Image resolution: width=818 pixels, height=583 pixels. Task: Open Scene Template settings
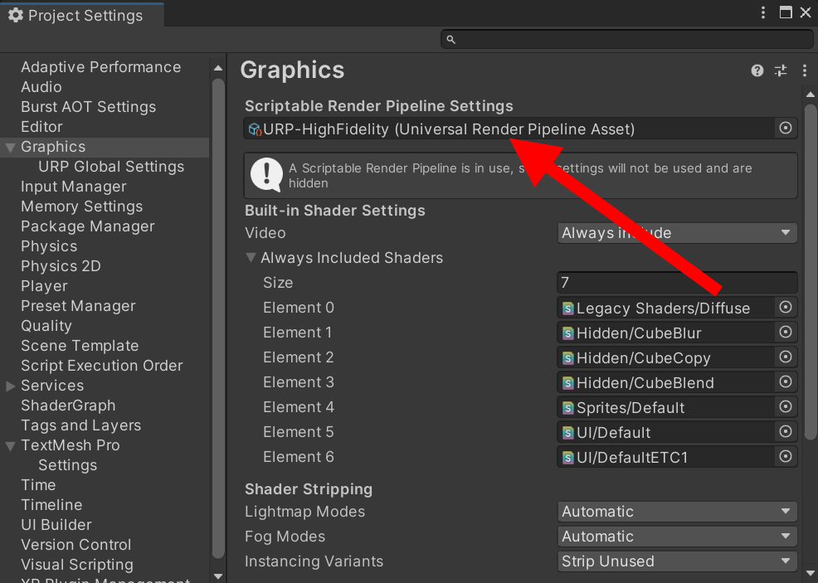[x=80, y=346]
